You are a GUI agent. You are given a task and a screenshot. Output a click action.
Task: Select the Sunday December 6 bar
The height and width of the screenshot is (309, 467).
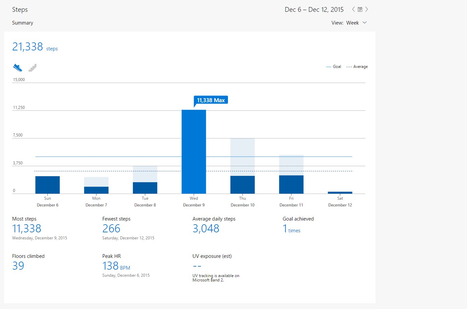pyautogui.click(x=47, y=185)
